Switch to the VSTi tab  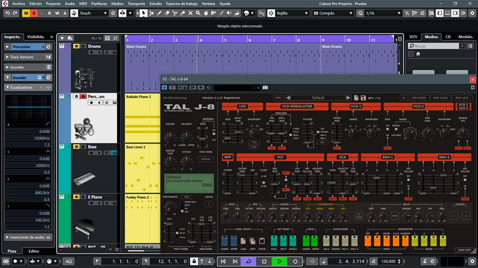[413, 37]
